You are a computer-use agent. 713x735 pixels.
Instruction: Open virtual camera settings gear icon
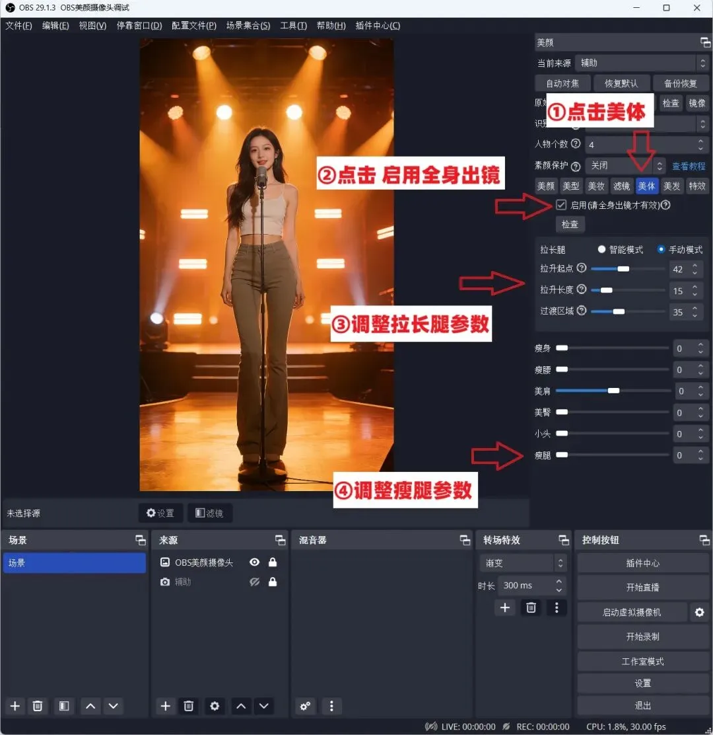point(699,612)
